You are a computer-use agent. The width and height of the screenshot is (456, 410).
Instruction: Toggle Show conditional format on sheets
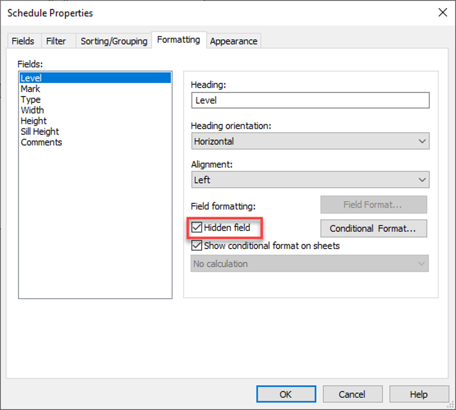tap(197, 246)
